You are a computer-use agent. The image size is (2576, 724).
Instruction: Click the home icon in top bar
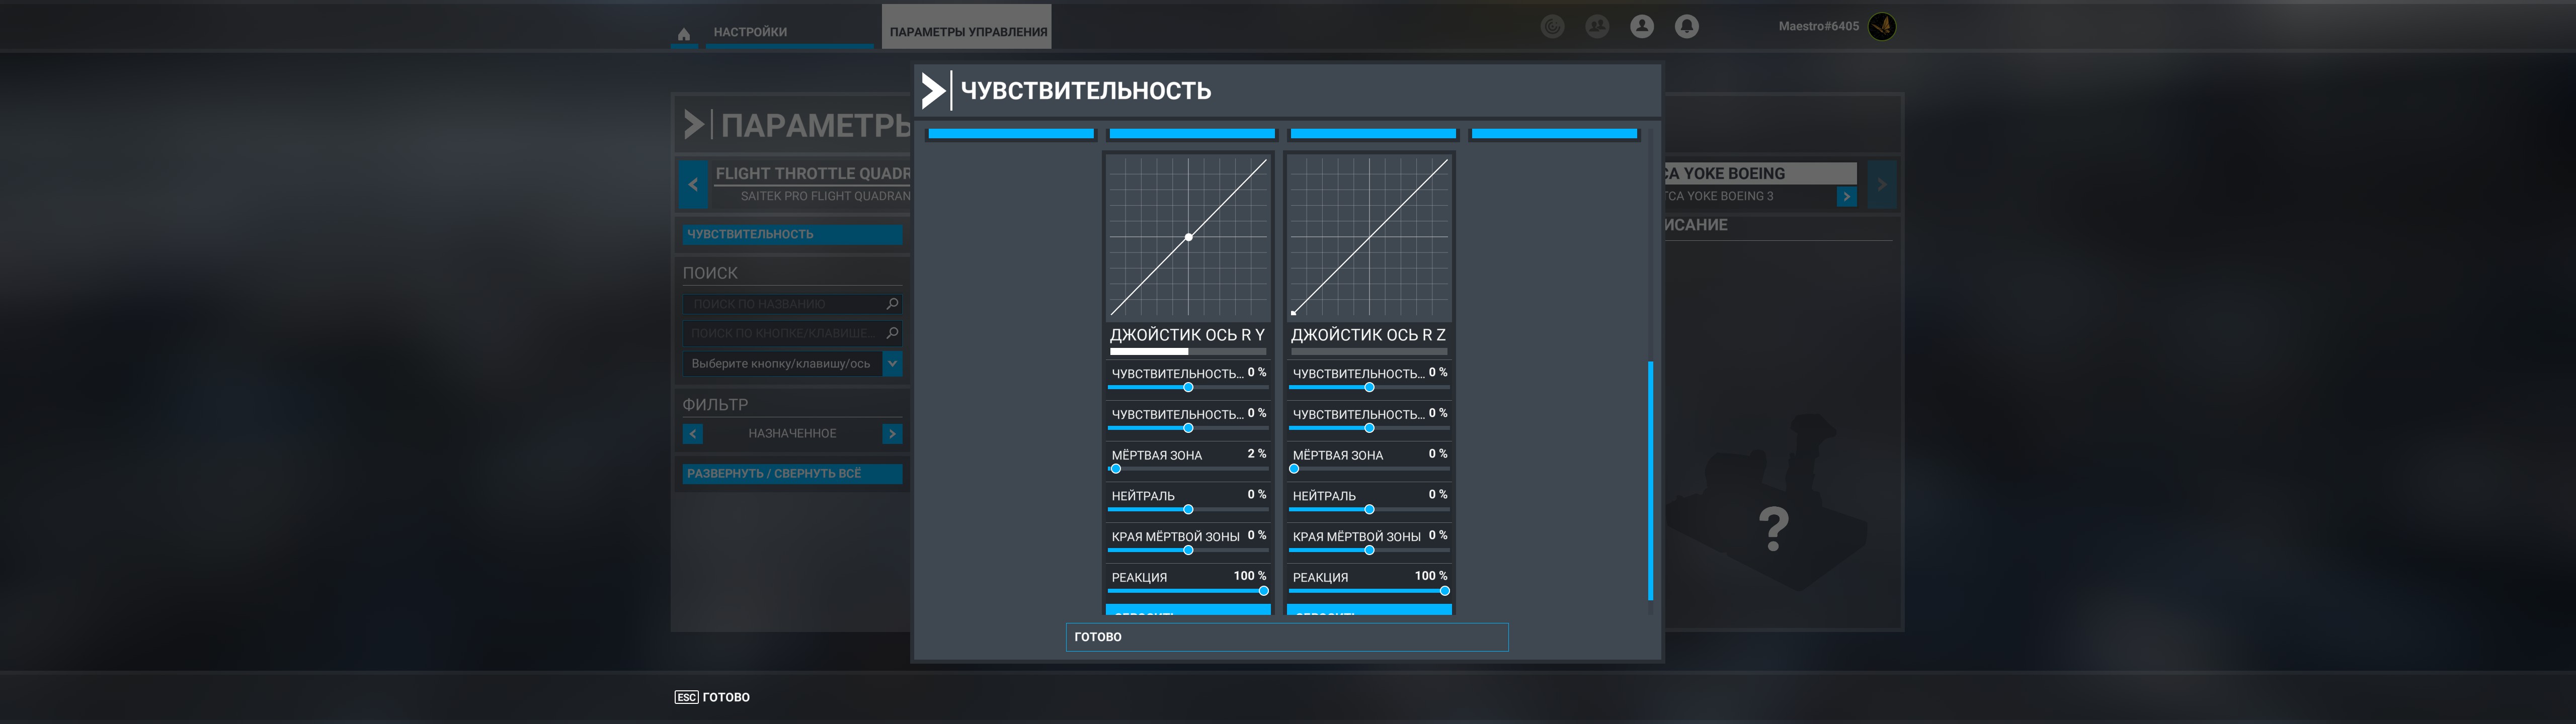click(x=684, y=34)
